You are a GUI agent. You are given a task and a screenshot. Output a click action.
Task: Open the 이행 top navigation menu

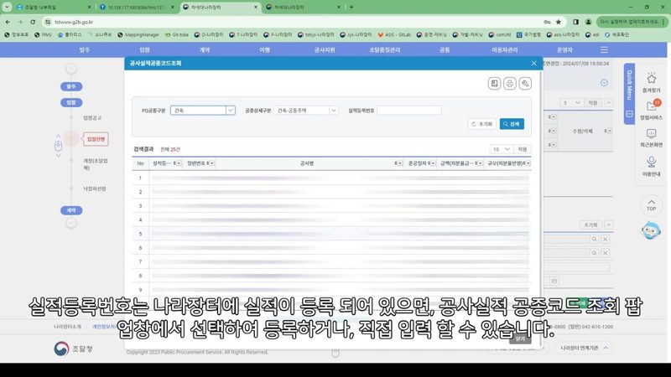pos(264,50)
